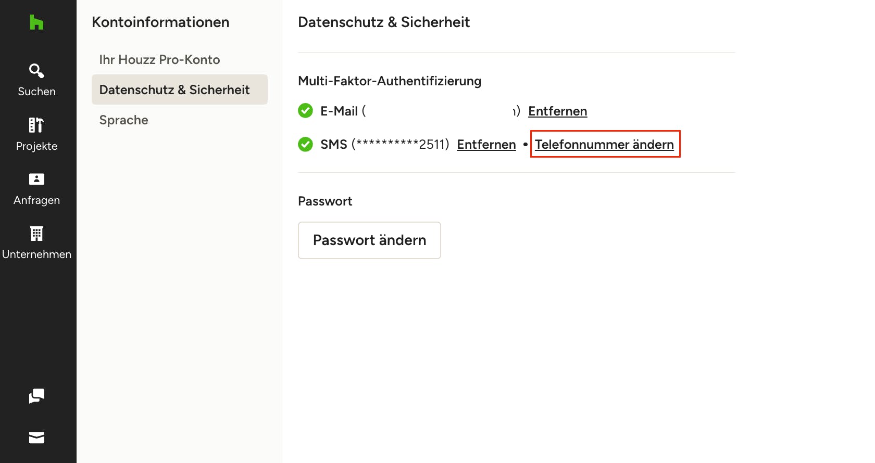Click the Anfragen label in sidebar
The image size is (875, 463).
tap(36, 200)
